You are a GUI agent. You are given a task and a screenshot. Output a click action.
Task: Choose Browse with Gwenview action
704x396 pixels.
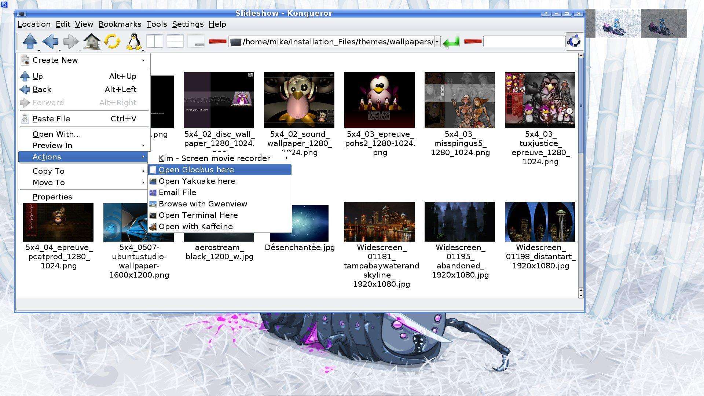[220, 204]
